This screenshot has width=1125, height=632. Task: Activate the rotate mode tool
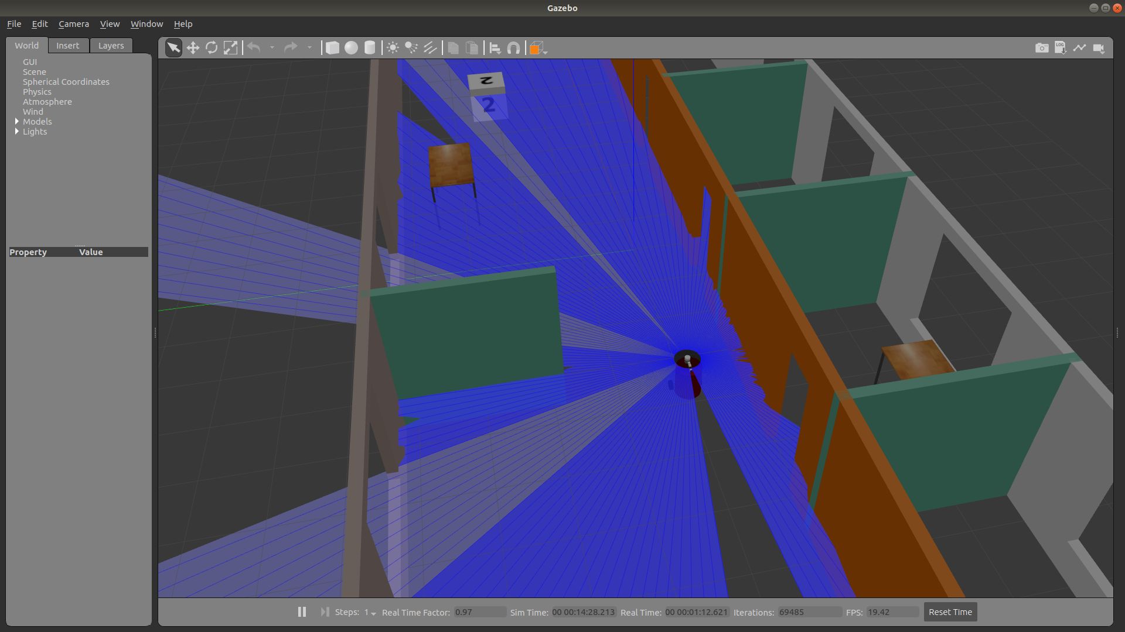point(212,48)
